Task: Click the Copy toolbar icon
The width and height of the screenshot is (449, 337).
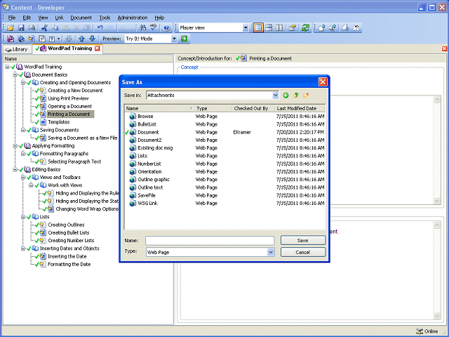Action: [x=55, y=28]
